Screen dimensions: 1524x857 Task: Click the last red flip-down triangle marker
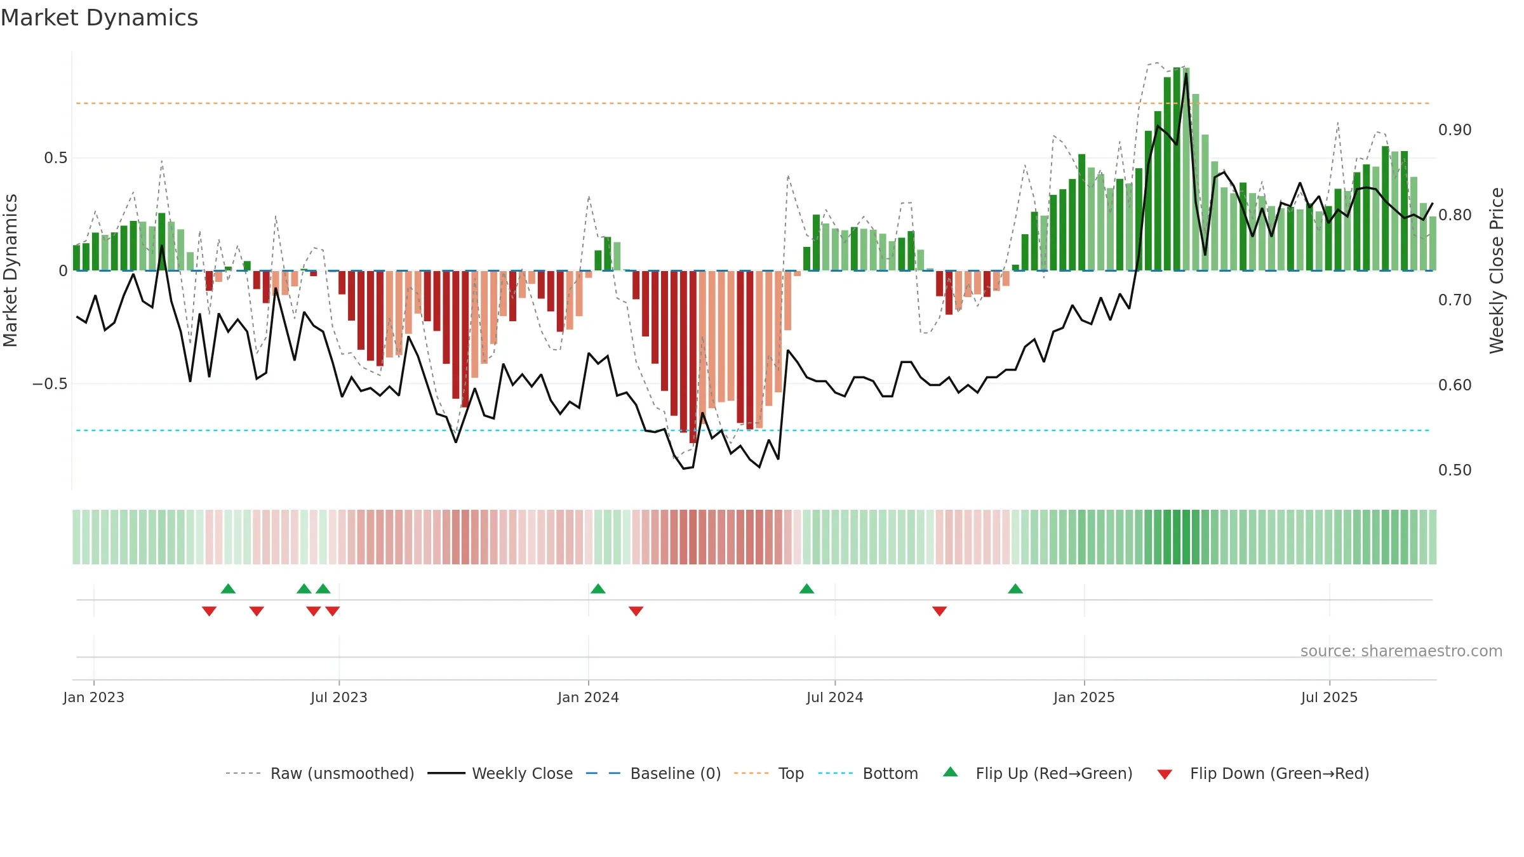939,611
